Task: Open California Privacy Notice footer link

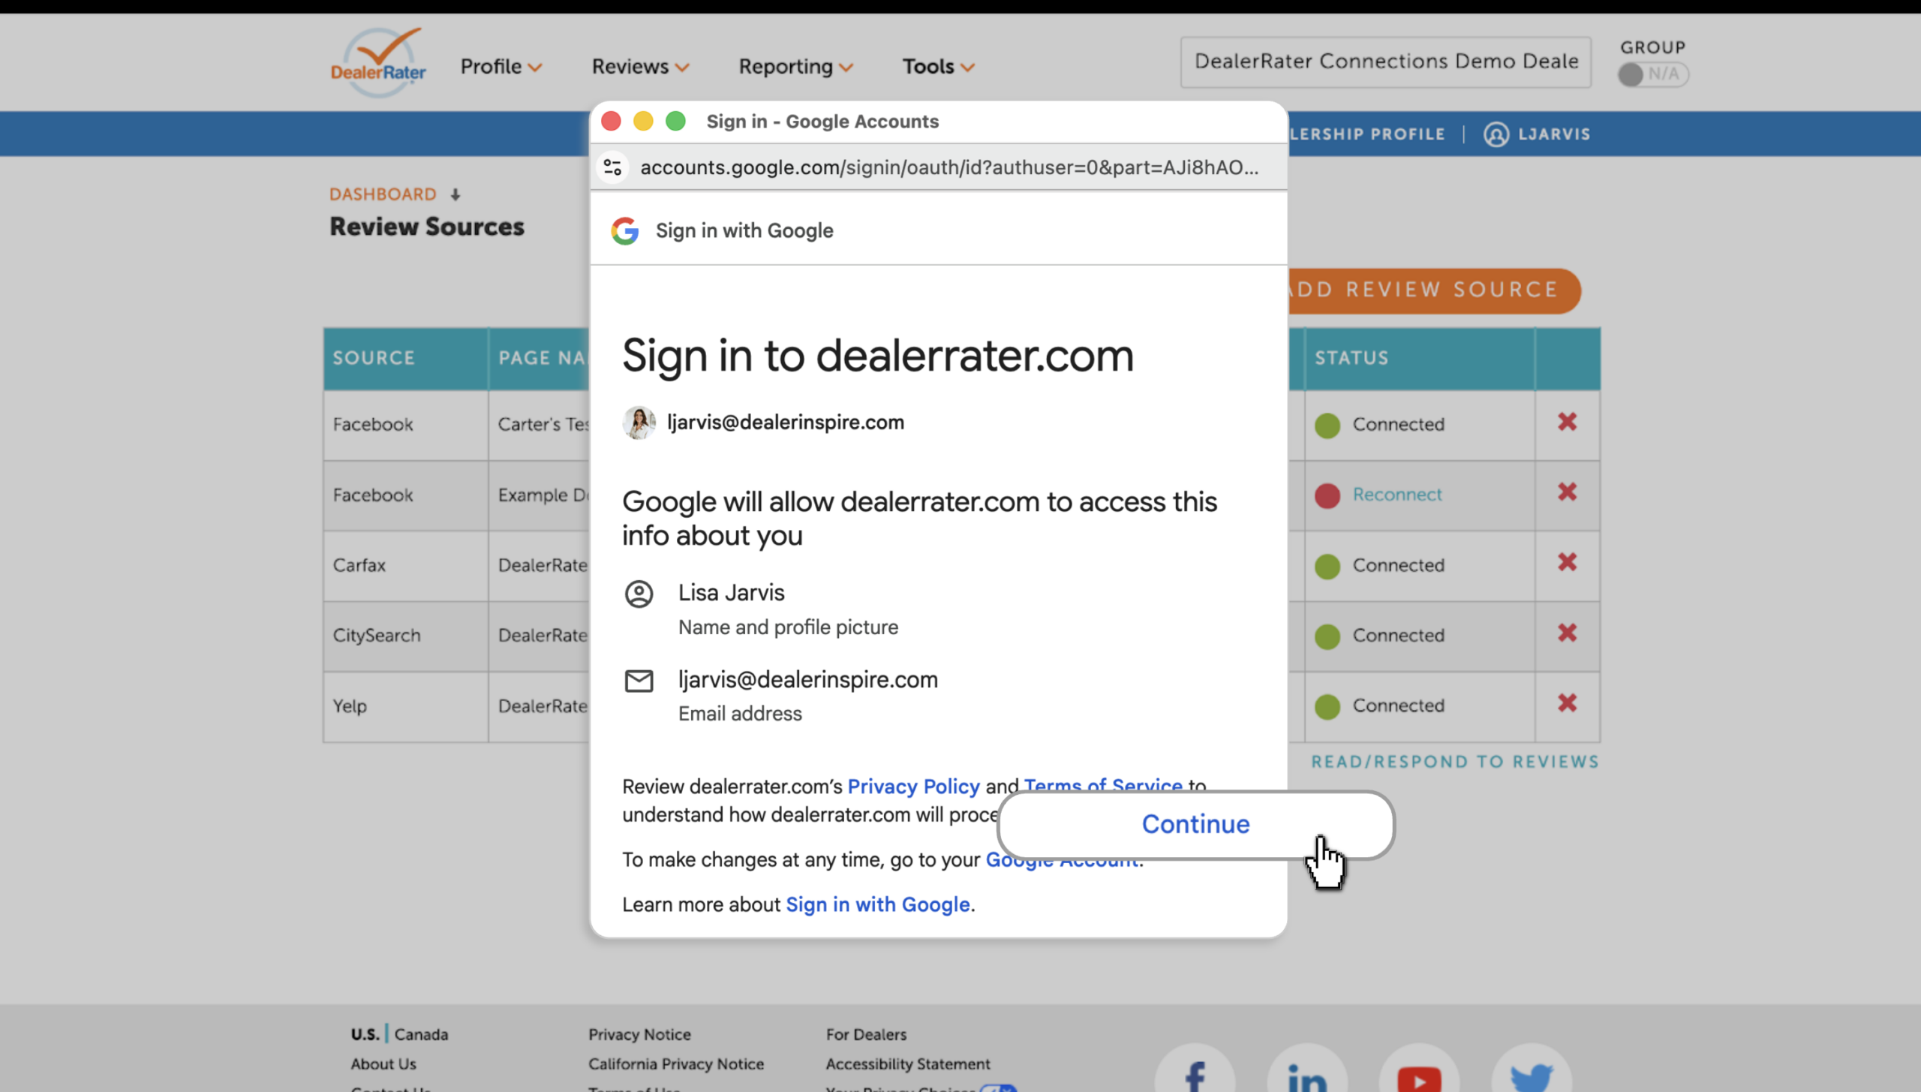Action: [676, 1063]
